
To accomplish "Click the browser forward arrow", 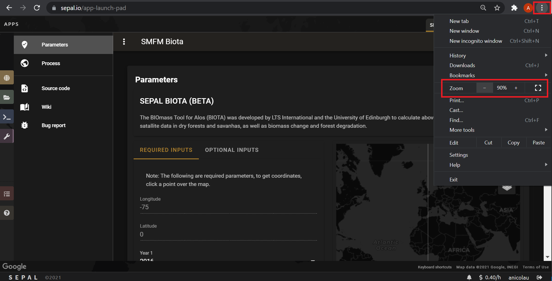I will (23, 8).
